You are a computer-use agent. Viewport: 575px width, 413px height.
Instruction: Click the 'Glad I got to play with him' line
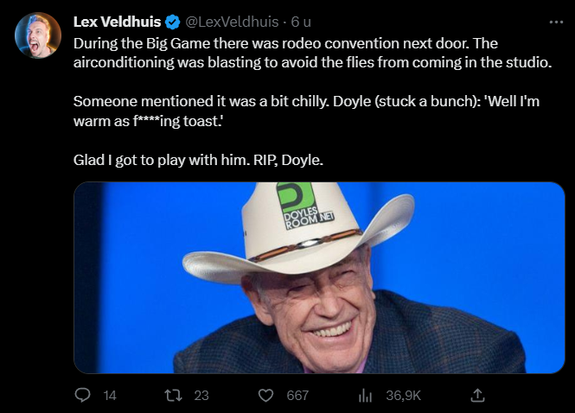(x=198, y=161)
